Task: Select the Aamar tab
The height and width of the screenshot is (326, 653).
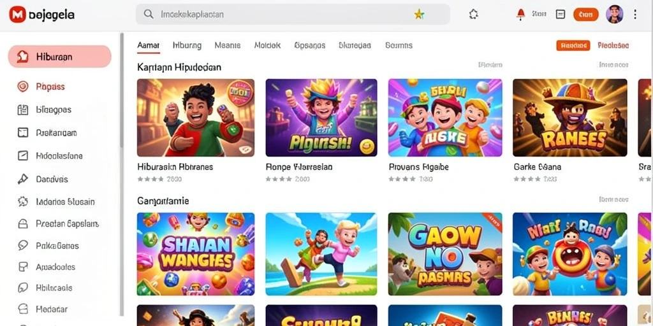Action: 148,45
